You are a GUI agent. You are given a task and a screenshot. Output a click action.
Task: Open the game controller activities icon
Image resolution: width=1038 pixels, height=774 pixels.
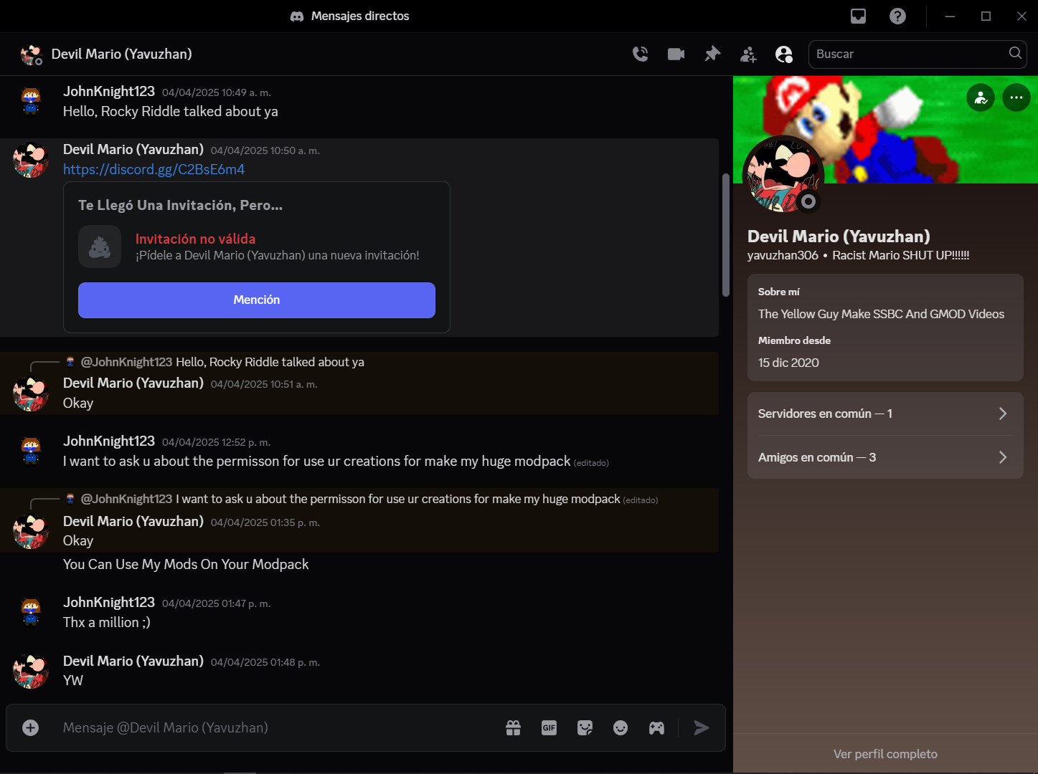[x=656, y=727]
